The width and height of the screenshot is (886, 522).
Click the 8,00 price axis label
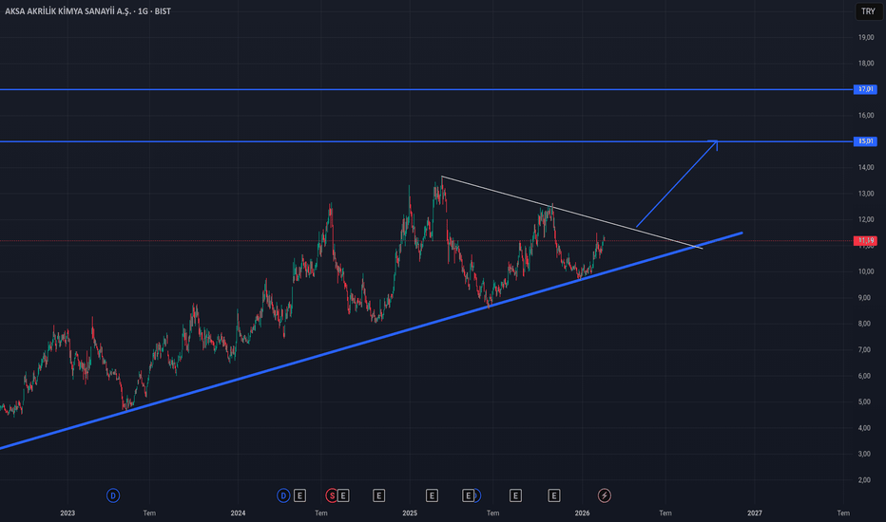point(866,324)
